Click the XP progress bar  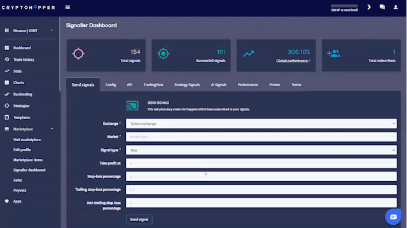[344, 6]
